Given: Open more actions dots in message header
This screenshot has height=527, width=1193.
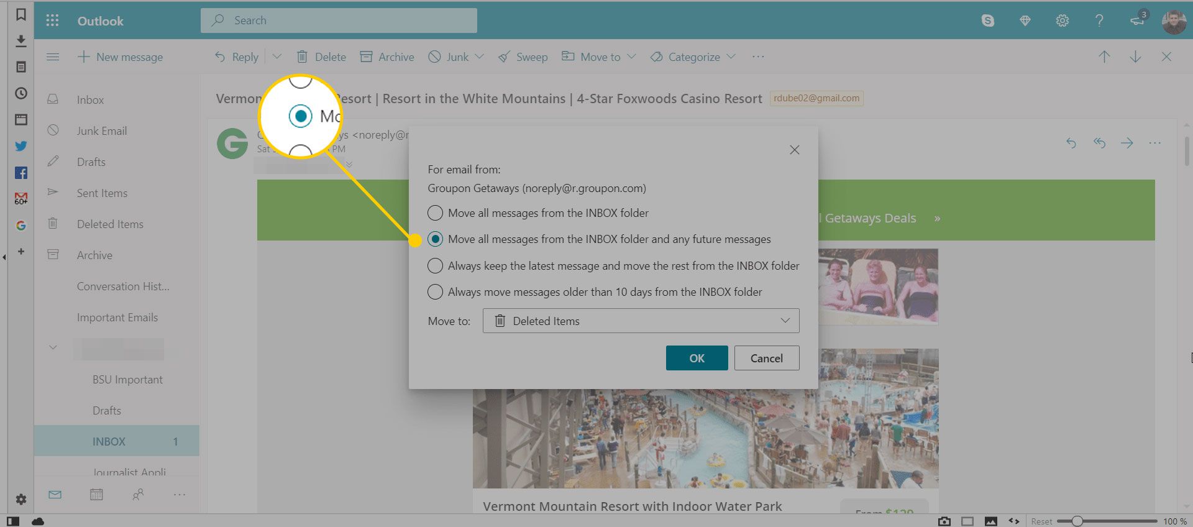Looking at the screenshot, I should (1154, 143).
